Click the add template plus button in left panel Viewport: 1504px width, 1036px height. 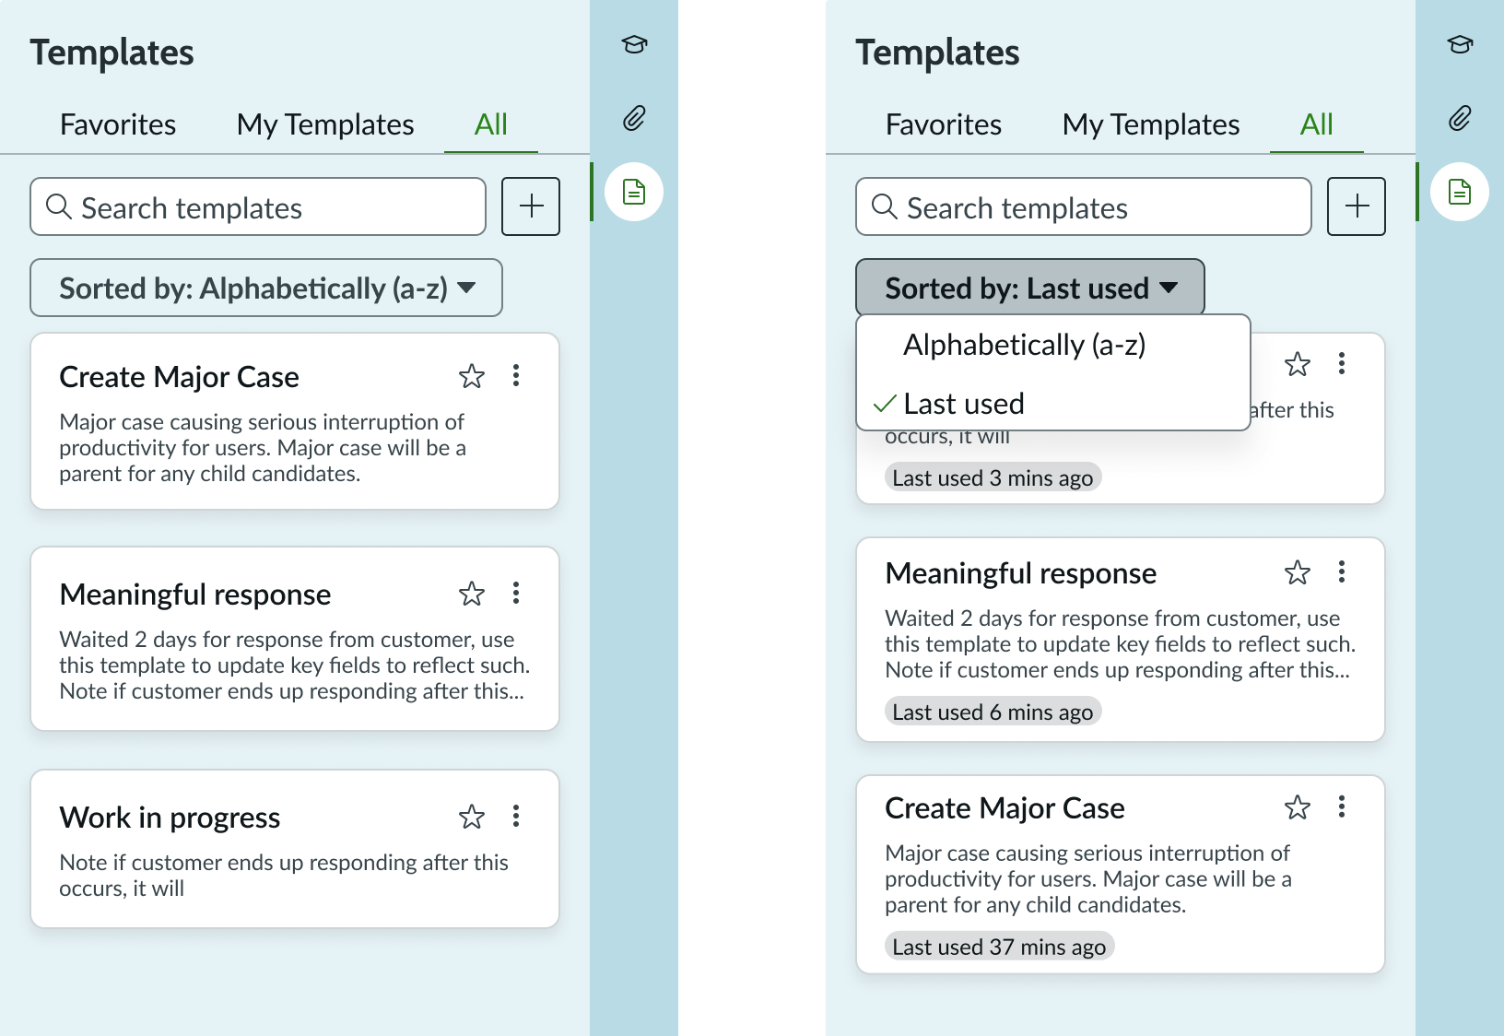click(x=531, y=206)
